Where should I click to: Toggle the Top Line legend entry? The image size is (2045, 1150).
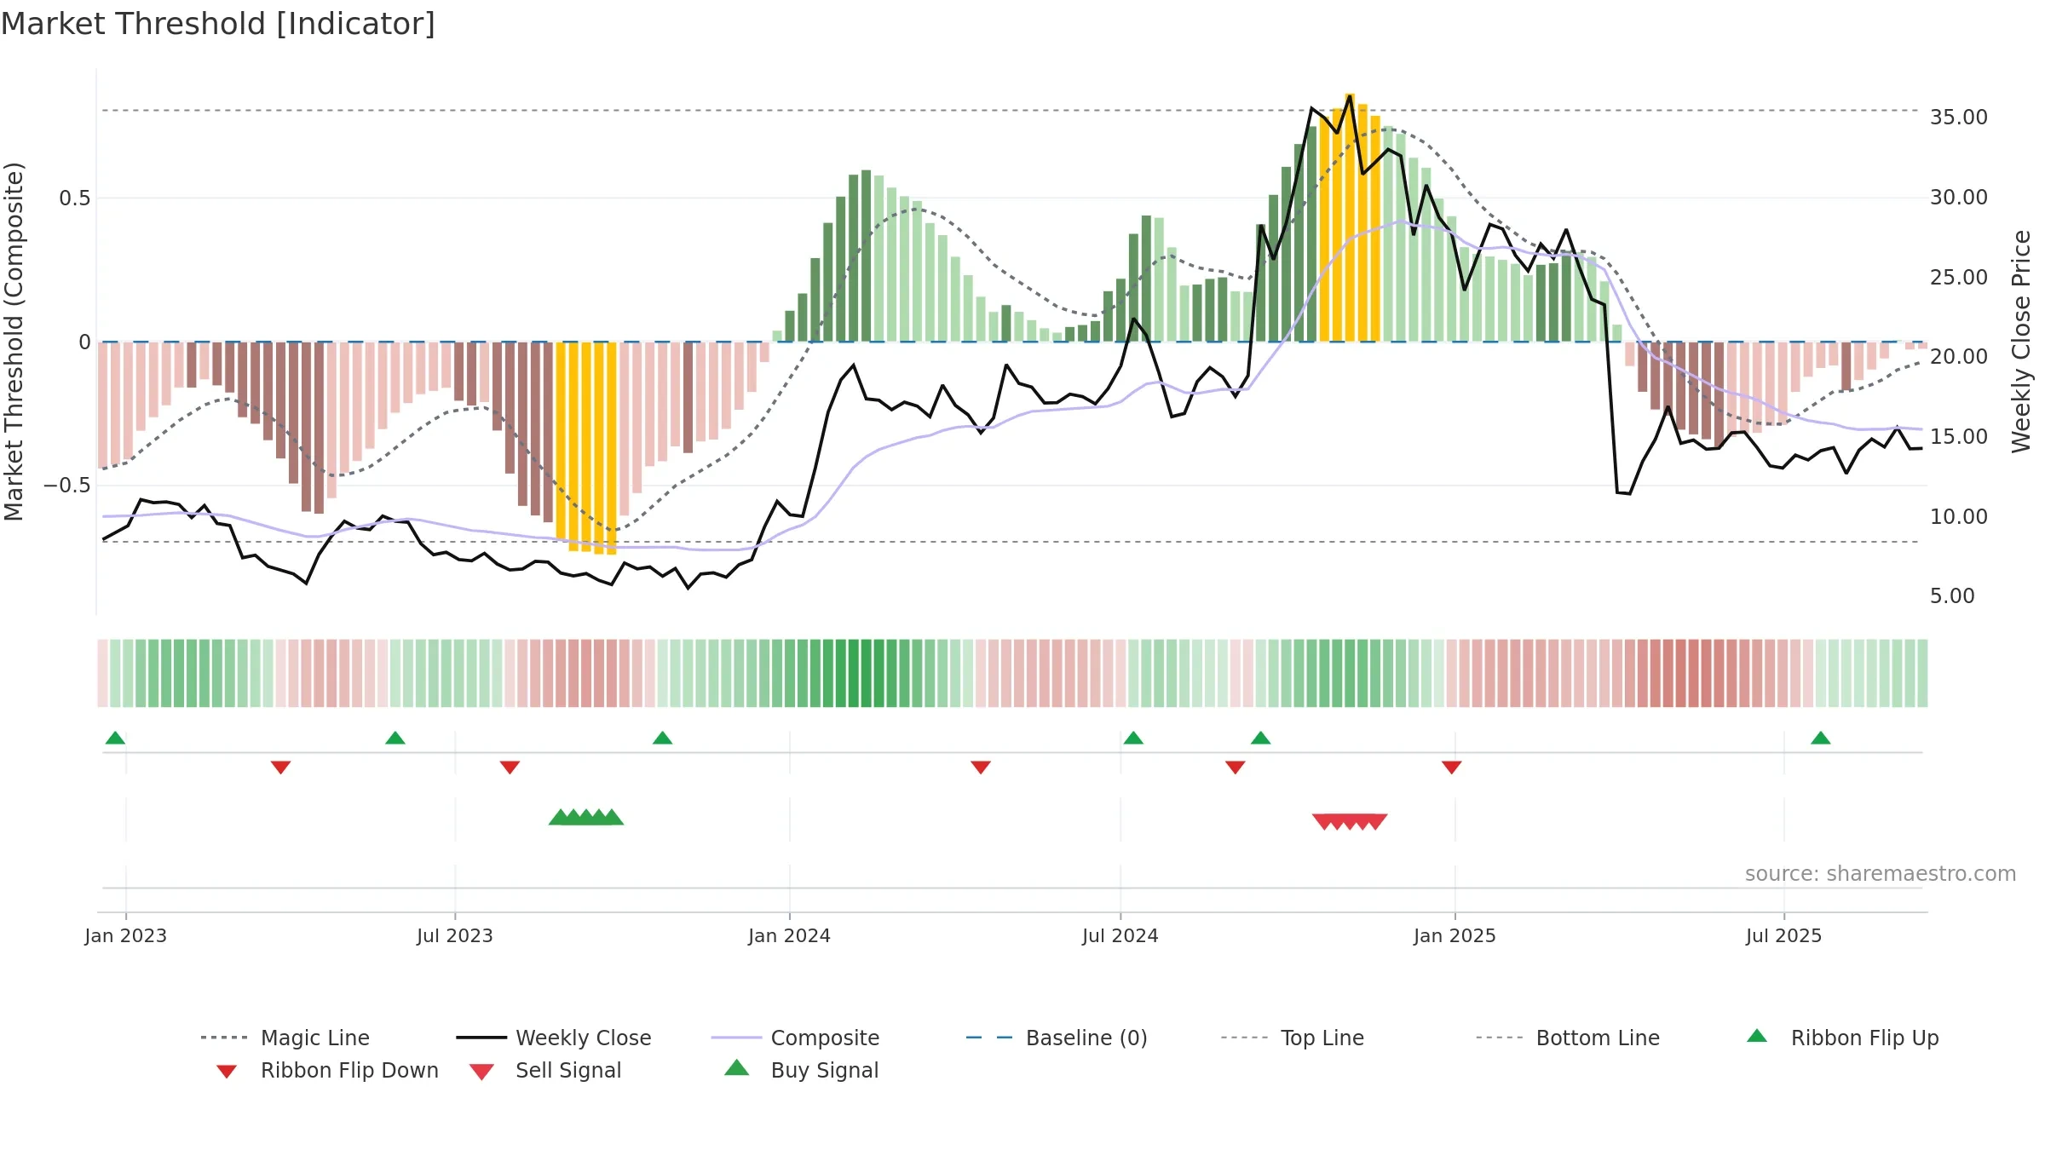point(1292,1038)
